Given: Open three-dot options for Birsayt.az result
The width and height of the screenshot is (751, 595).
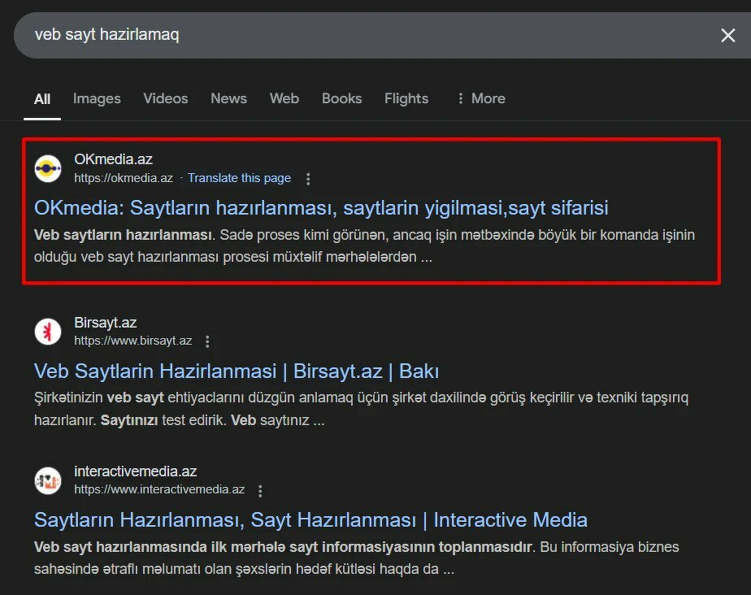Looking at the screenshot, I should coord(209,341).
